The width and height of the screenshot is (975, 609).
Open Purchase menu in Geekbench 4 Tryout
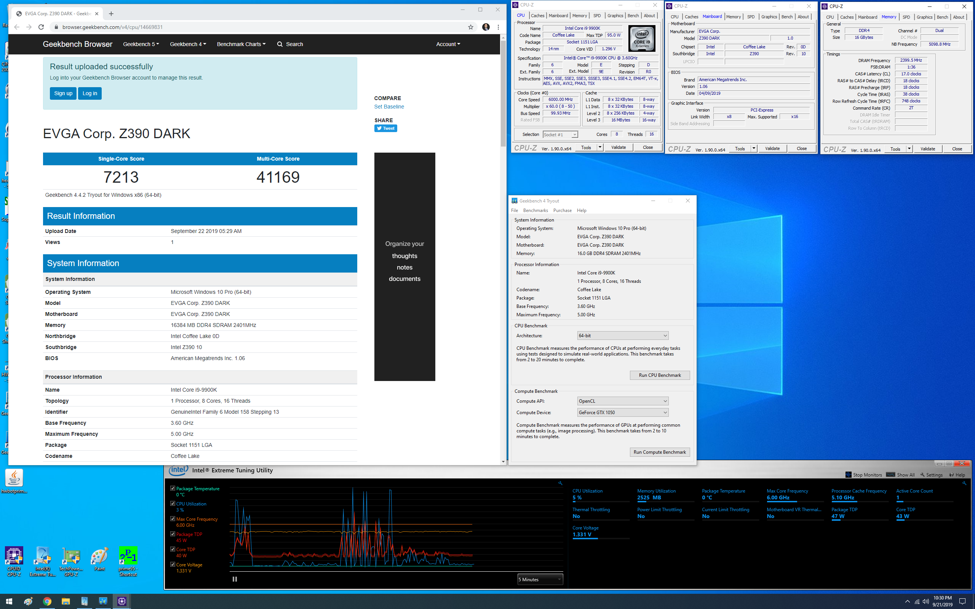point(563,210)
